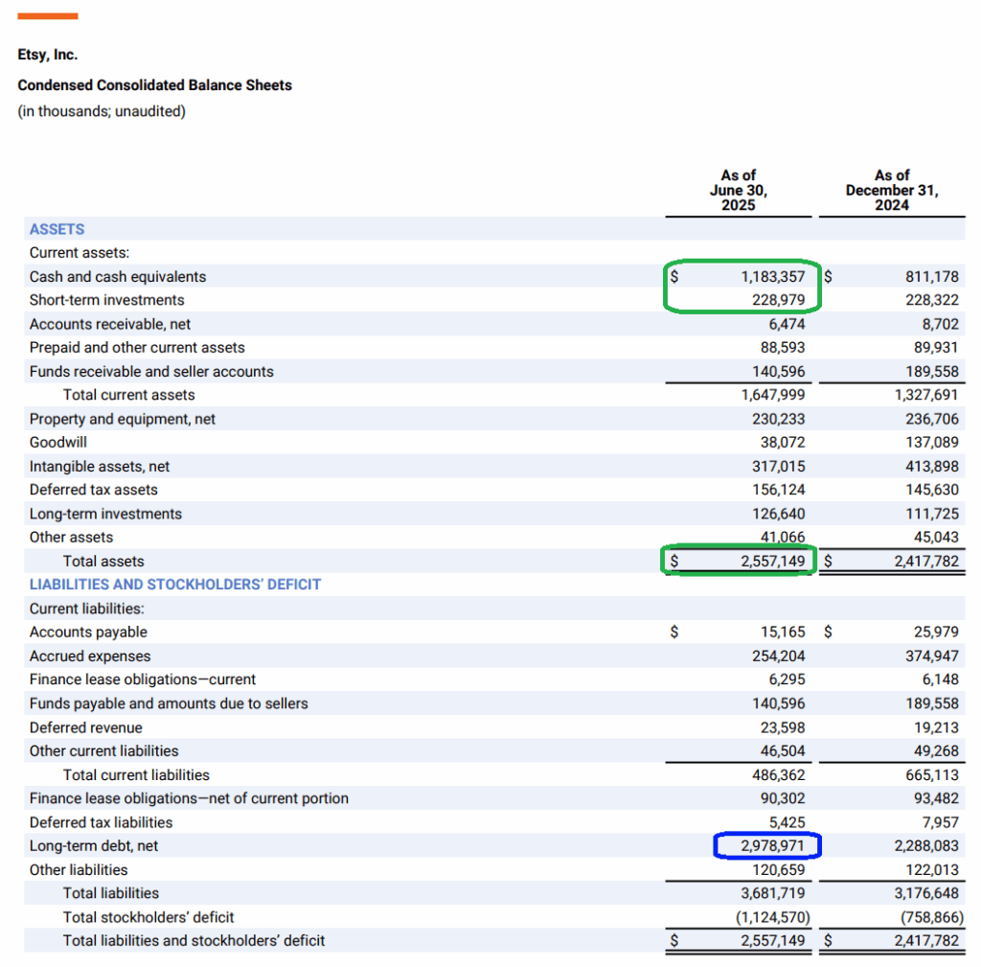The height and width of the screenshot is (967, 981).
Task: Click stockholders' deficit value (1,124,570)
Action: point(773,917)
